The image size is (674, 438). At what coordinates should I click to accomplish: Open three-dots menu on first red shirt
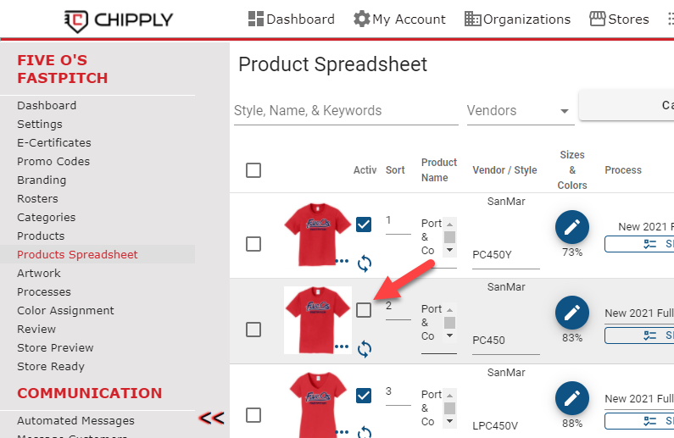(342, 261)
